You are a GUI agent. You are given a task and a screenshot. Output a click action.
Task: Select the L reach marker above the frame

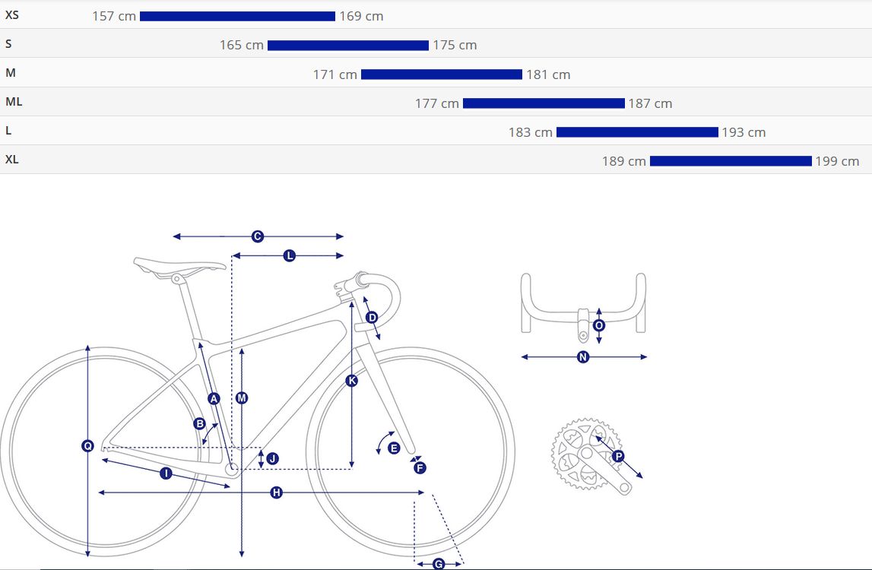(x=289, y=256)
